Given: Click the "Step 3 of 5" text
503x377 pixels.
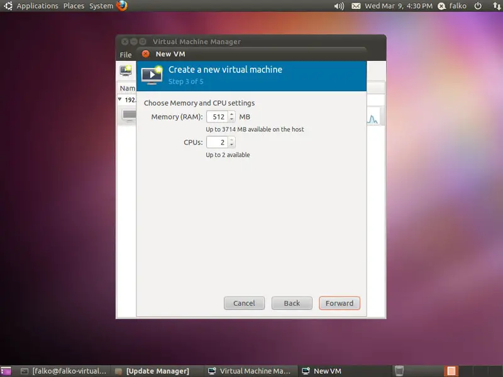Looking at the screenshot, I should (x=185, y=82).
